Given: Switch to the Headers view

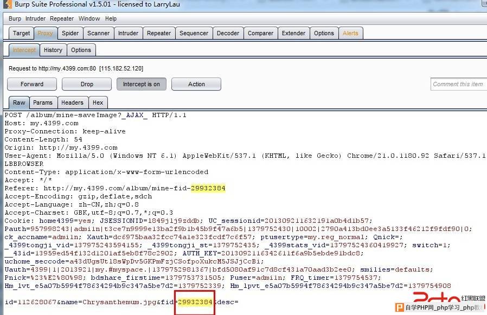Looking at the screenshot, I should click(x=72, y=102).
